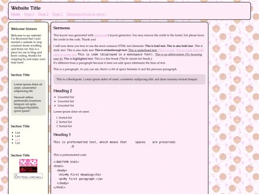Click the pink Anti Mental badge image

28,162
